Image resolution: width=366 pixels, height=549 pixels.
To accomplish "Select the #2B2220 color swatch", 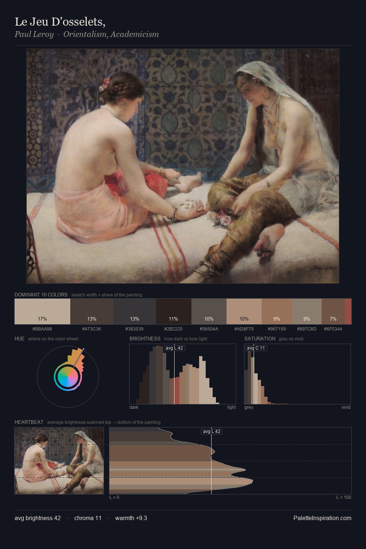I will [x=173, y=311].
